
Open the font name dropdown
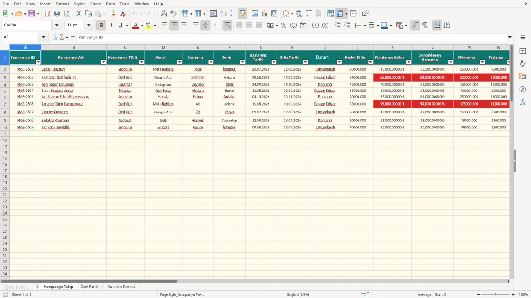coord(57,26)
